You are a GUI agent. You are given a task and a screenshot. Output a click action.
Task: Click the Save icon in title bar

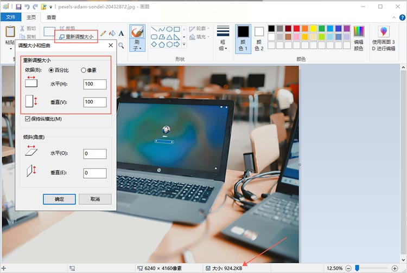pos(18,6)
